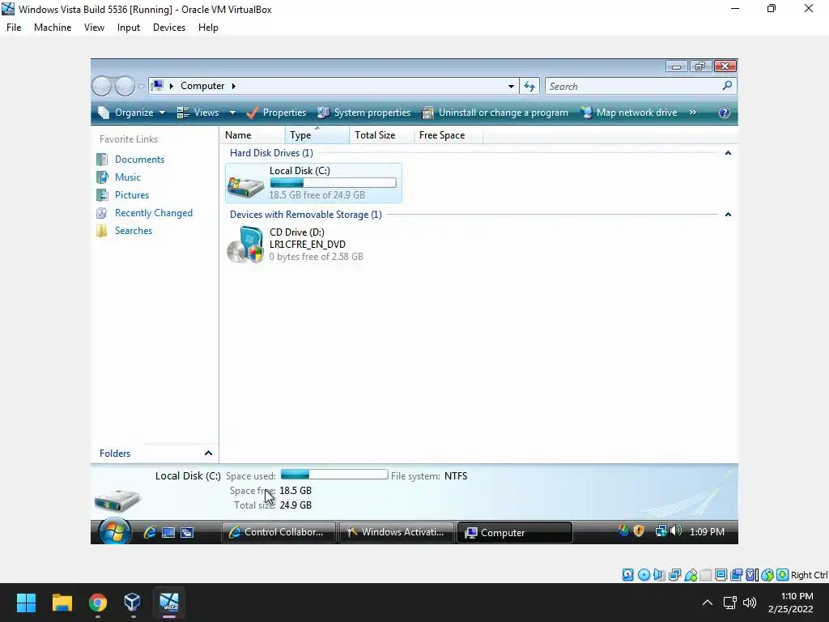Select the Local Disk (C:) drive
The image size is (829, 622).
[x=313, y=183]
